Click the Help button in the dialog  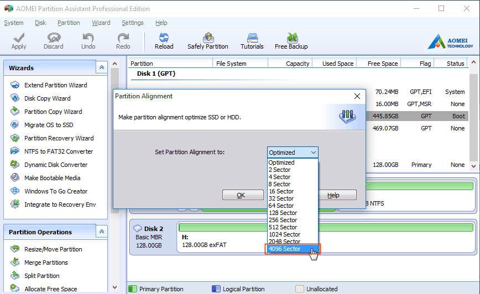tap(337, 195)
